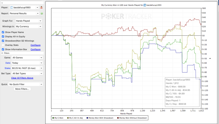The height and width of the screenshot is (124, 219).
Task: Click the information box on the graph
Action: click(182, 92)
